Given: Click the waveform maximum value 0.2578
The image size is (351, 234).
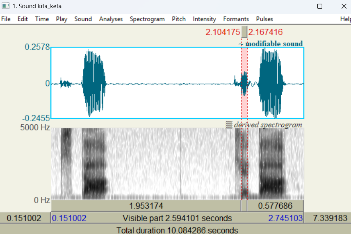Looking at the screenshot, I should [37, 47].
